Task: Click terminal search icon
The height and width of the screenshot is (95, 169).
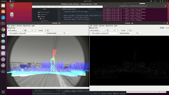Action: pyautogui.click(x=151, y=6)
